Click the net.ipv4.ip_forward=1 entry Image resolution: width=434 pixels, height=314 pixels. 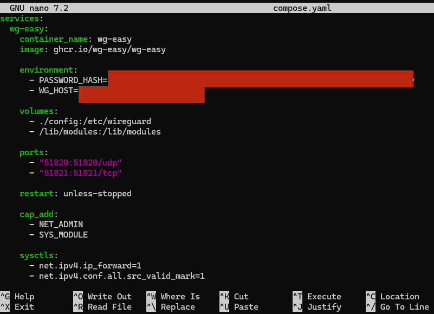90,266
